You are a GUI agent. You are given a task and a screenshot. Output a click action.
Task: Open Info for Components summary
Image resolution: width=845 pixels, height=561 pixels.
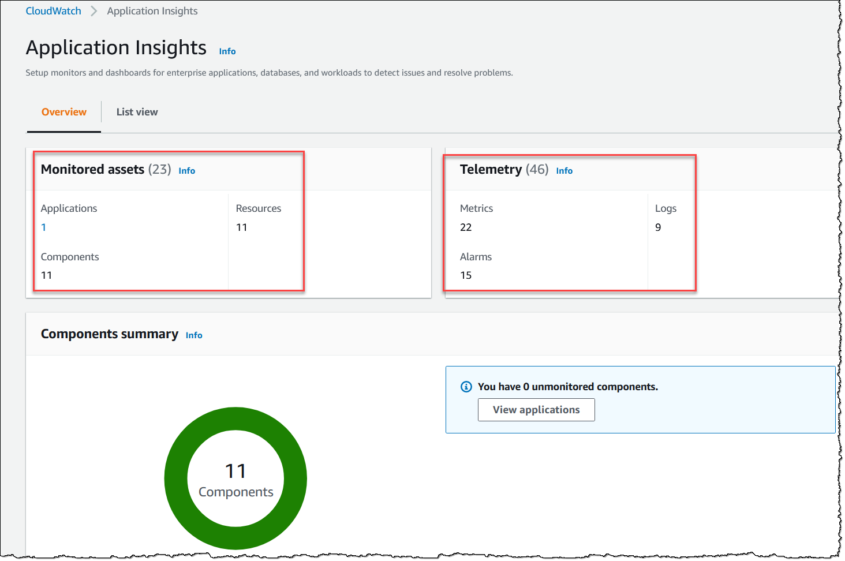[x=194, y=335]
